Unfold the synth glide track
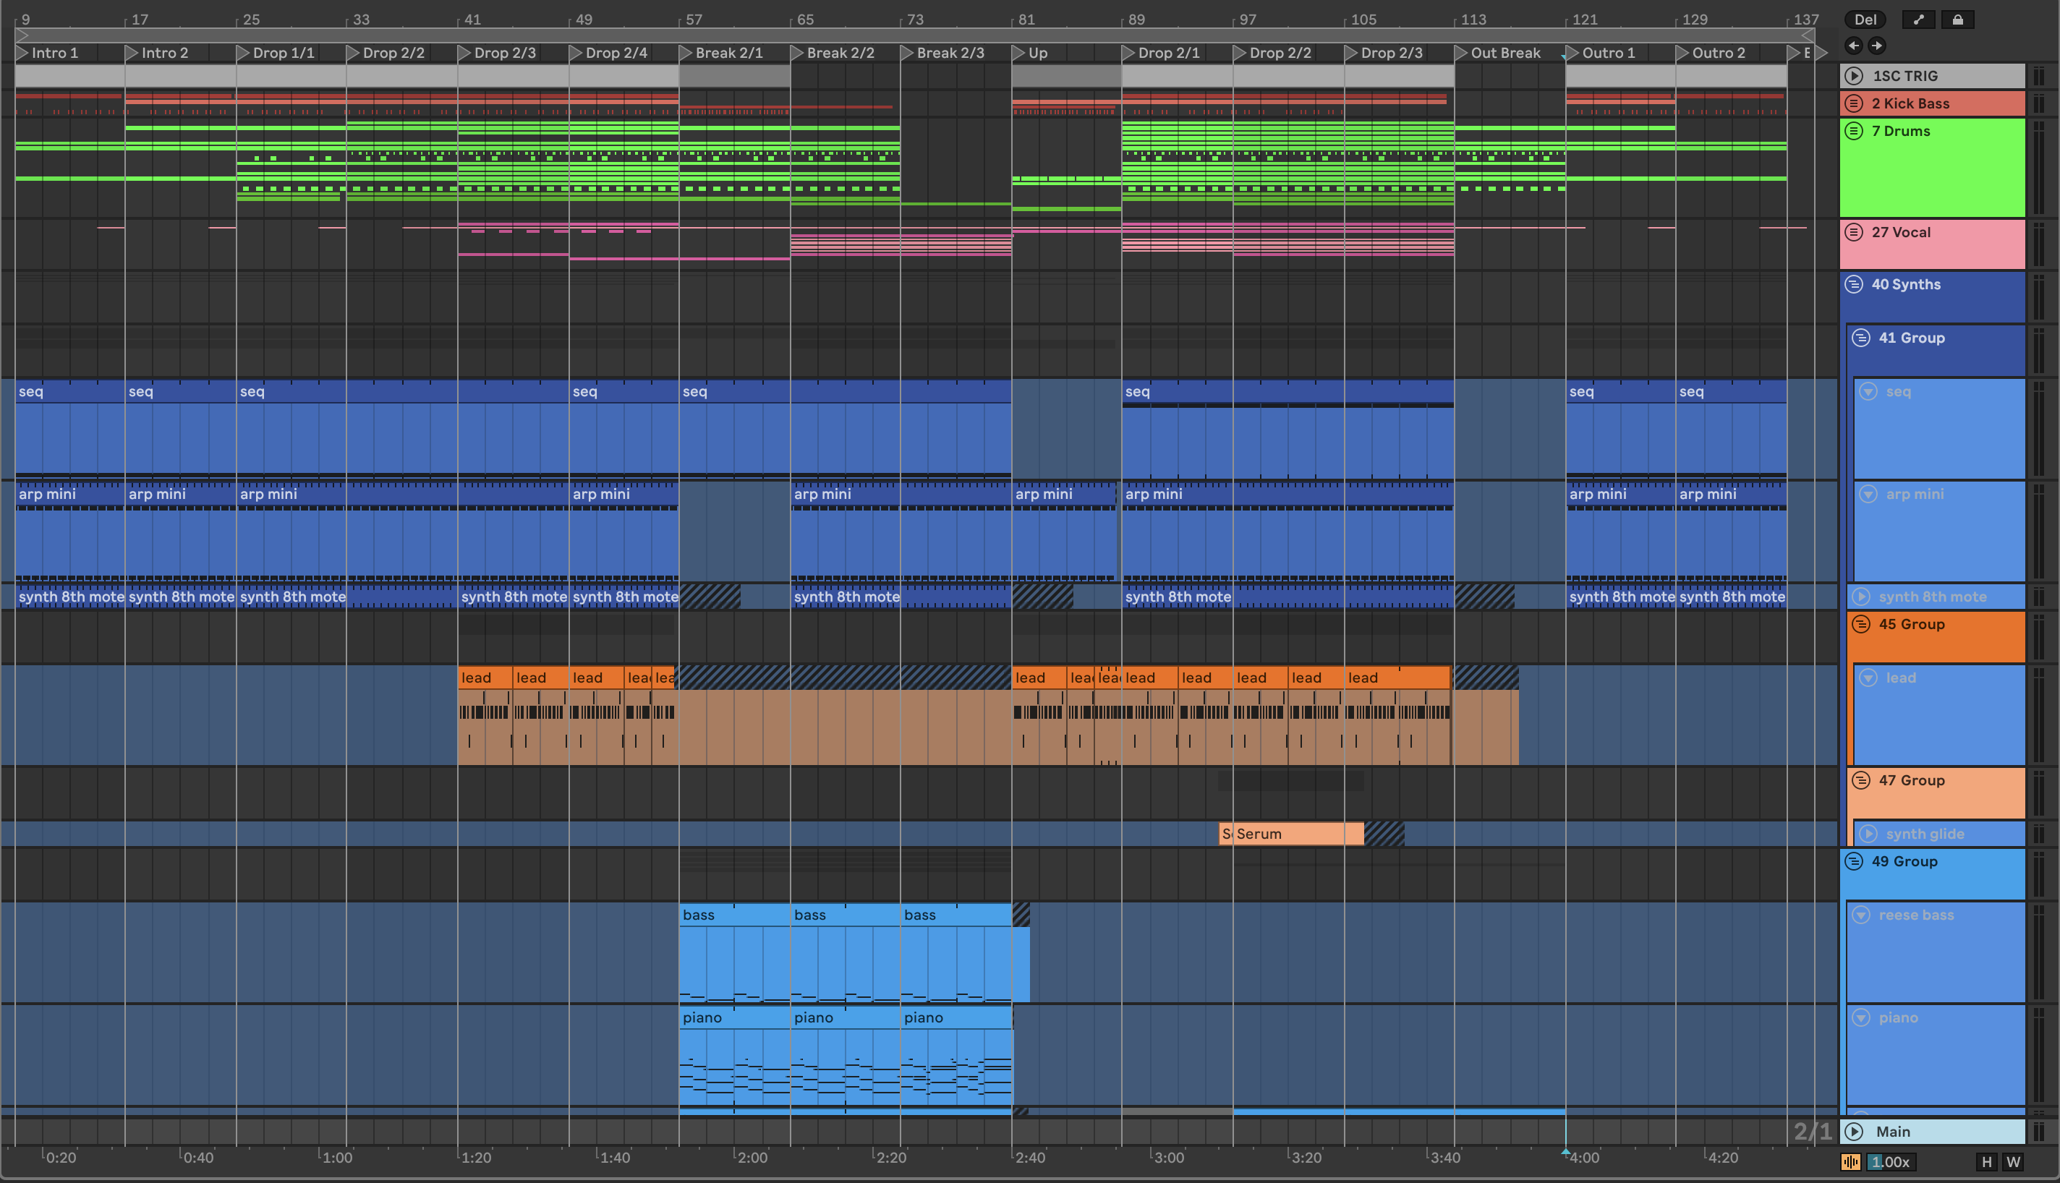Viewport: 2060px width, 1183px height. (1868, 834)
